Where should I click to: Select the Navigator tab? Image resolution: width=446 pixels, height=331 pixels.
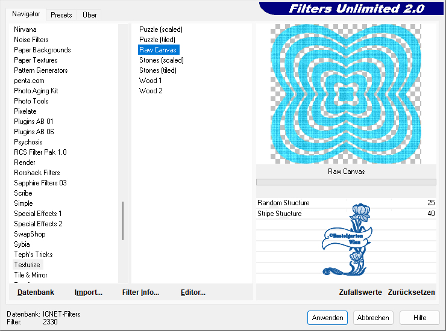tap(26, 14)
